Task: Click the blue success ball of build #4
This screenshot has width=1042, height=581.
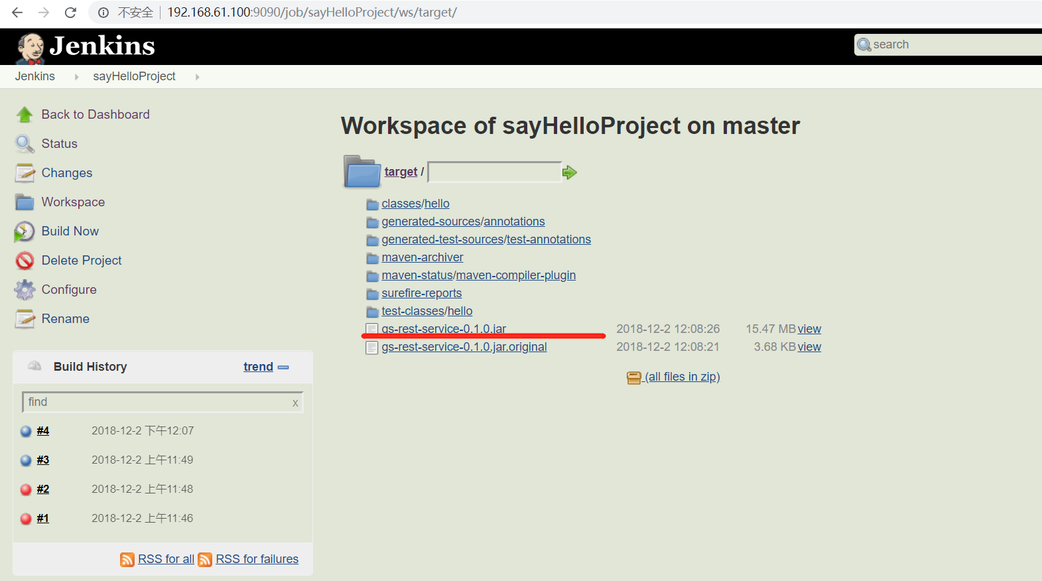Action: (26, 431)
